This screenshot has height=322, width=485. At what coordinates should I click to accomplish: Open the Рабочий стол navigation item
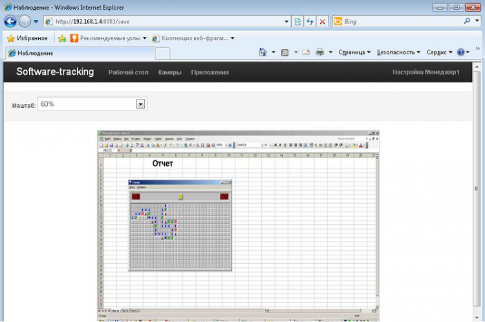coord(129,72)
